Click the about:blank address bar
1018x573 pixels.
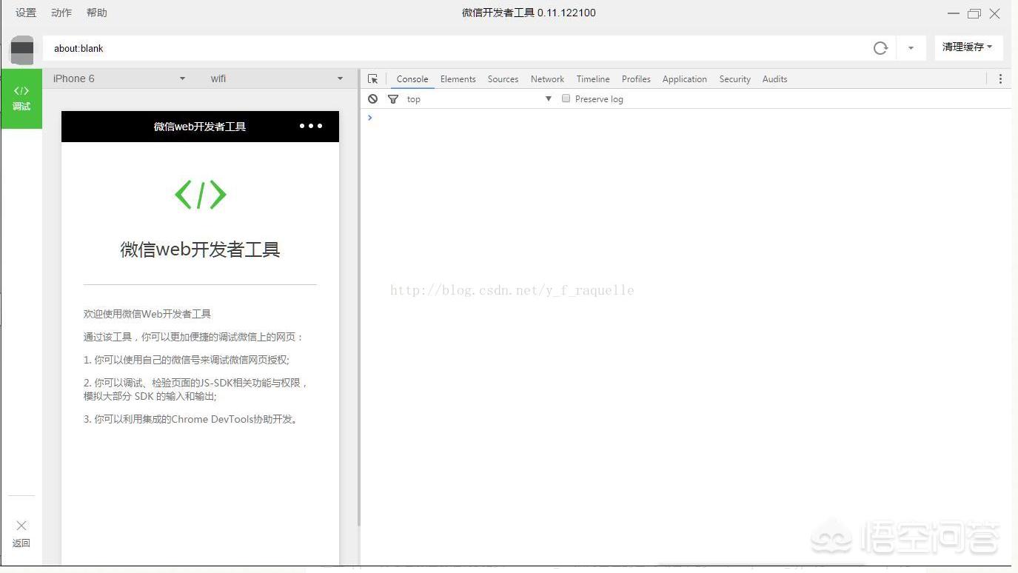click(455, 48)
